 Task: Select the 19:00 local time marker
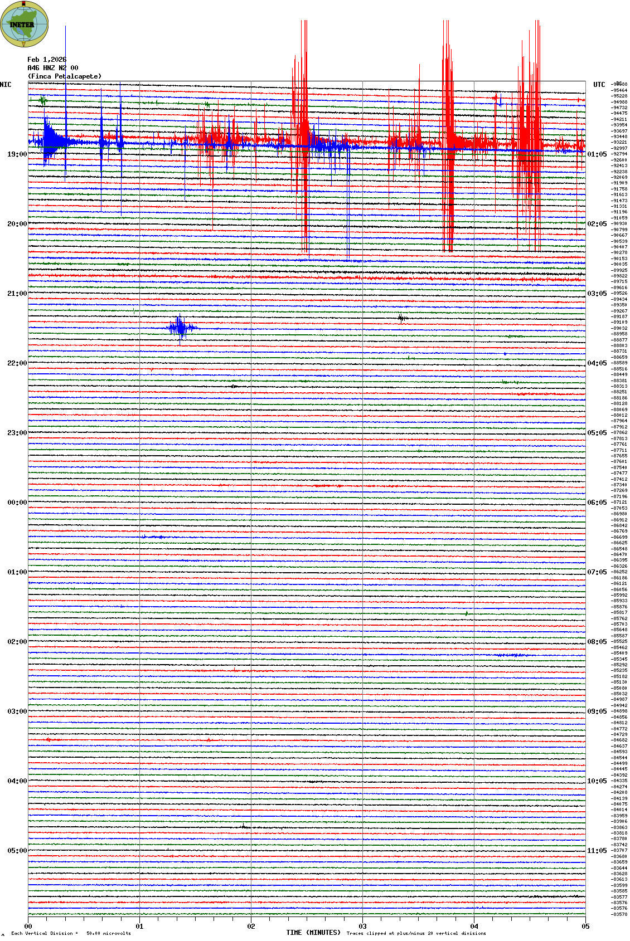coord(17,154)
